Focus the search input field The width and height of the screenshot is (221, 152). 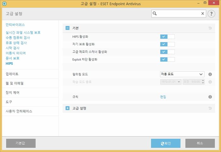(x=179, y=14)
